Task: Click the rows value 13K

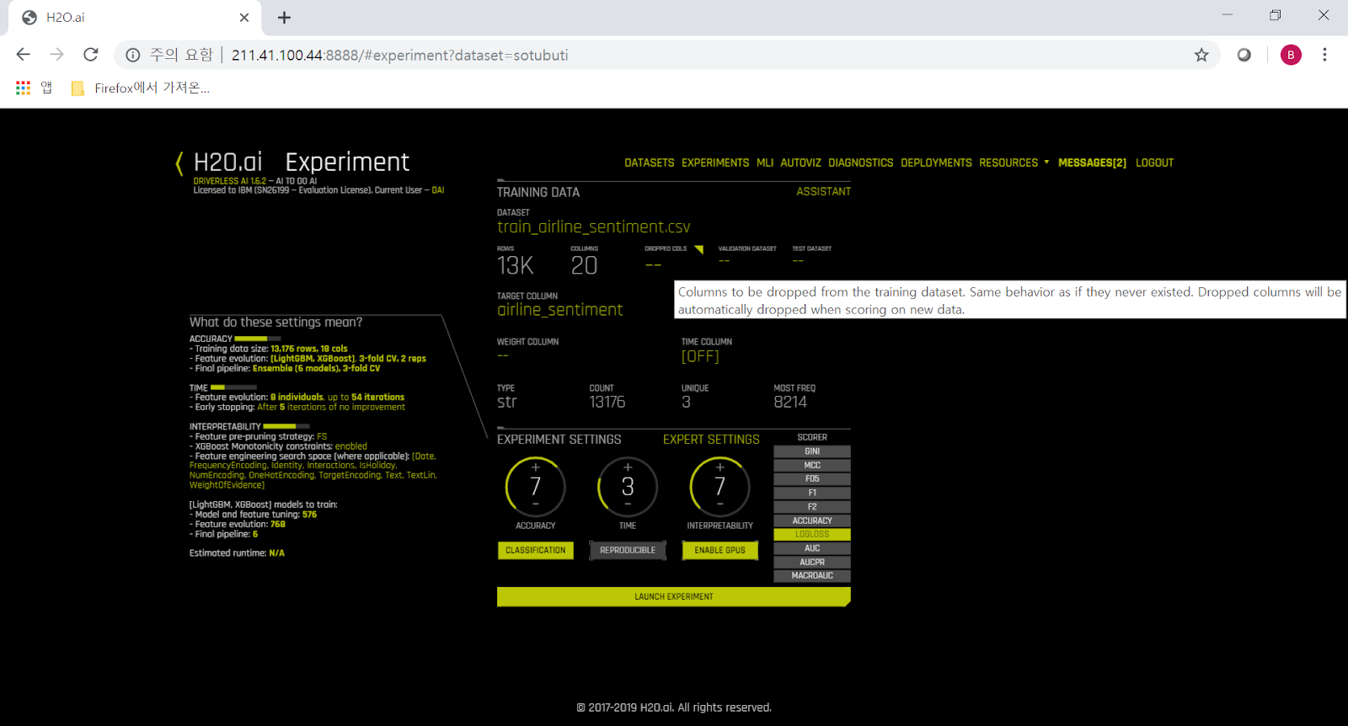Action: (516, 265)
